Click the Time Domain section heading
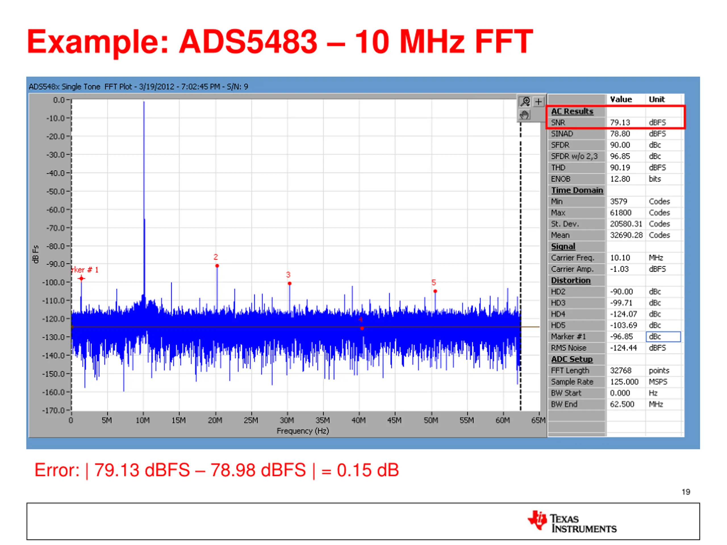The height and width of the screenshot is (545, 727). pos(577,190)
